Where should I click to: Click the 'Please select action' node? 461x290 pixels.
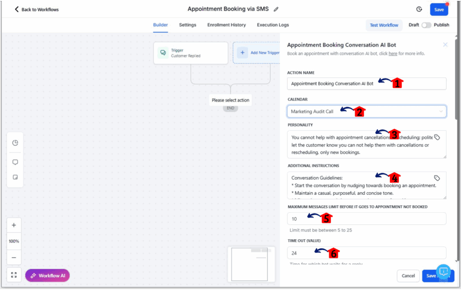click(230, 100)
